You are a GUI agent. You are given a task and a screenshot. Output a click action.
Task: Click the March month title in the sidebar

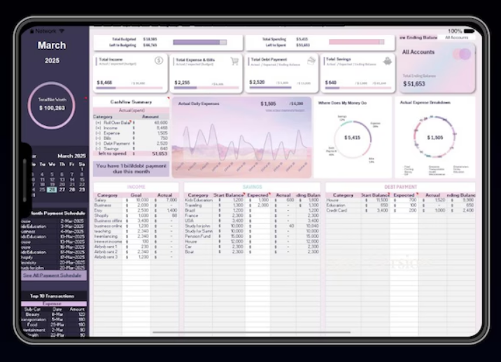(x=52, y=46)
